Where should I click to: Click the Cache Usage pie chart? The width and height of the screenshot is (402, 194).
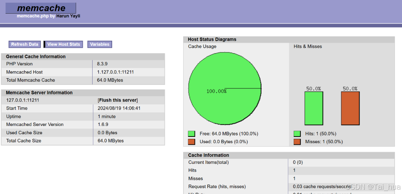pyautogui.click(x=225, y=88)
